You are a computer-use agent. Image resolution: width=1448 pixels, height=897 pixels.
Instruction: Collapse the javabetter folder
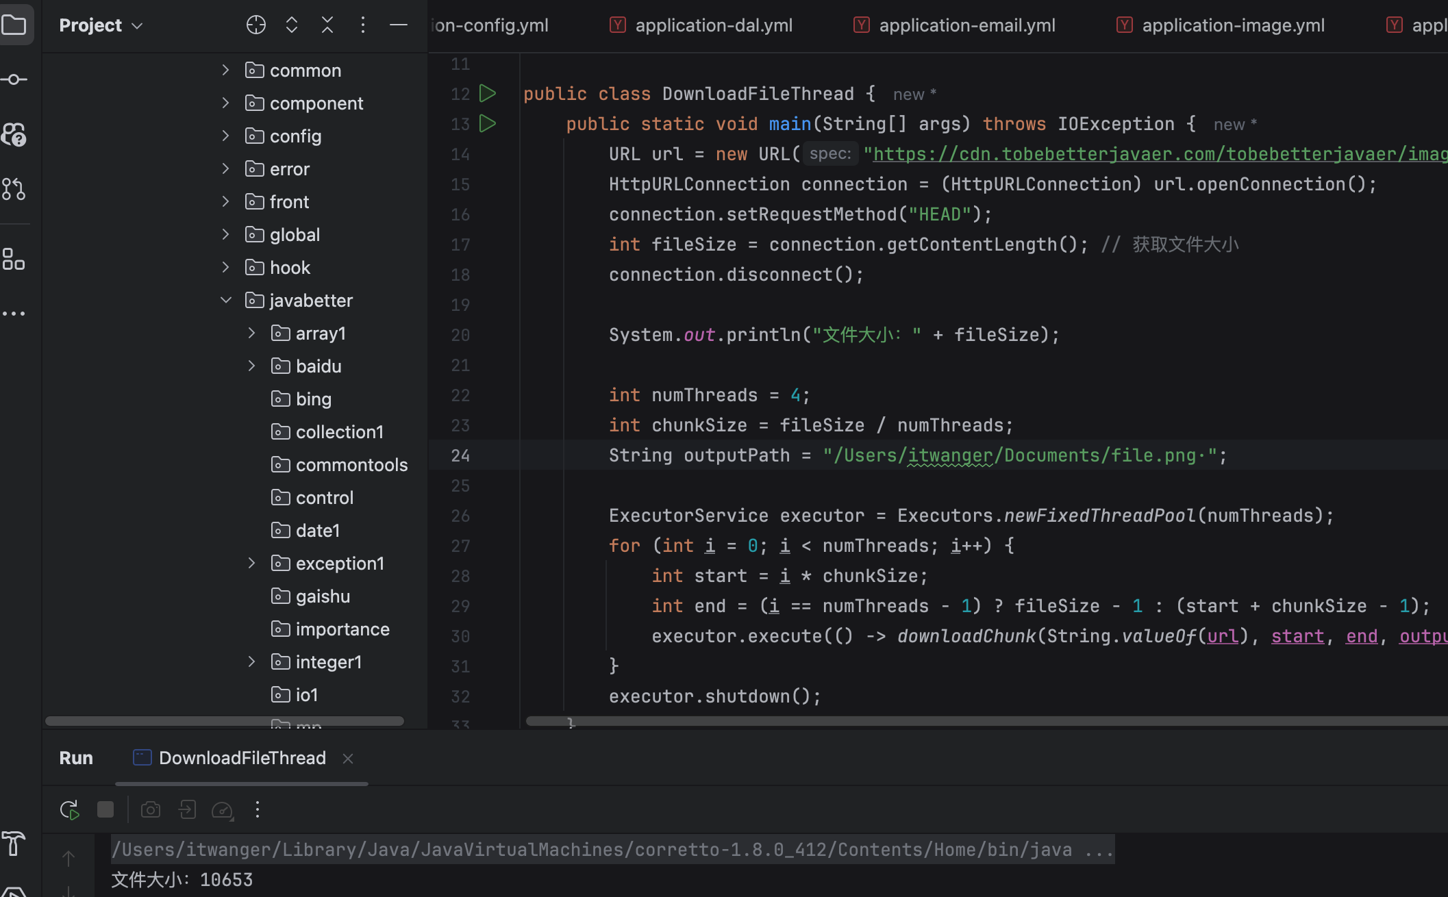click(x=226, y=301)
